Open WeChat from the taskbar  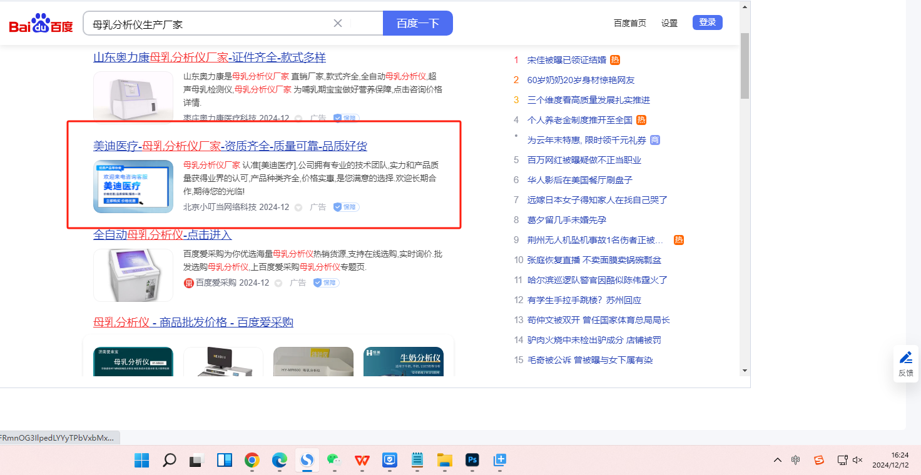tap(334, 461)
